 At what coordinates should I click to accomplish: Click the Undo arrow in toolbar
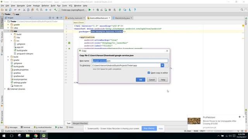[15, 10]
